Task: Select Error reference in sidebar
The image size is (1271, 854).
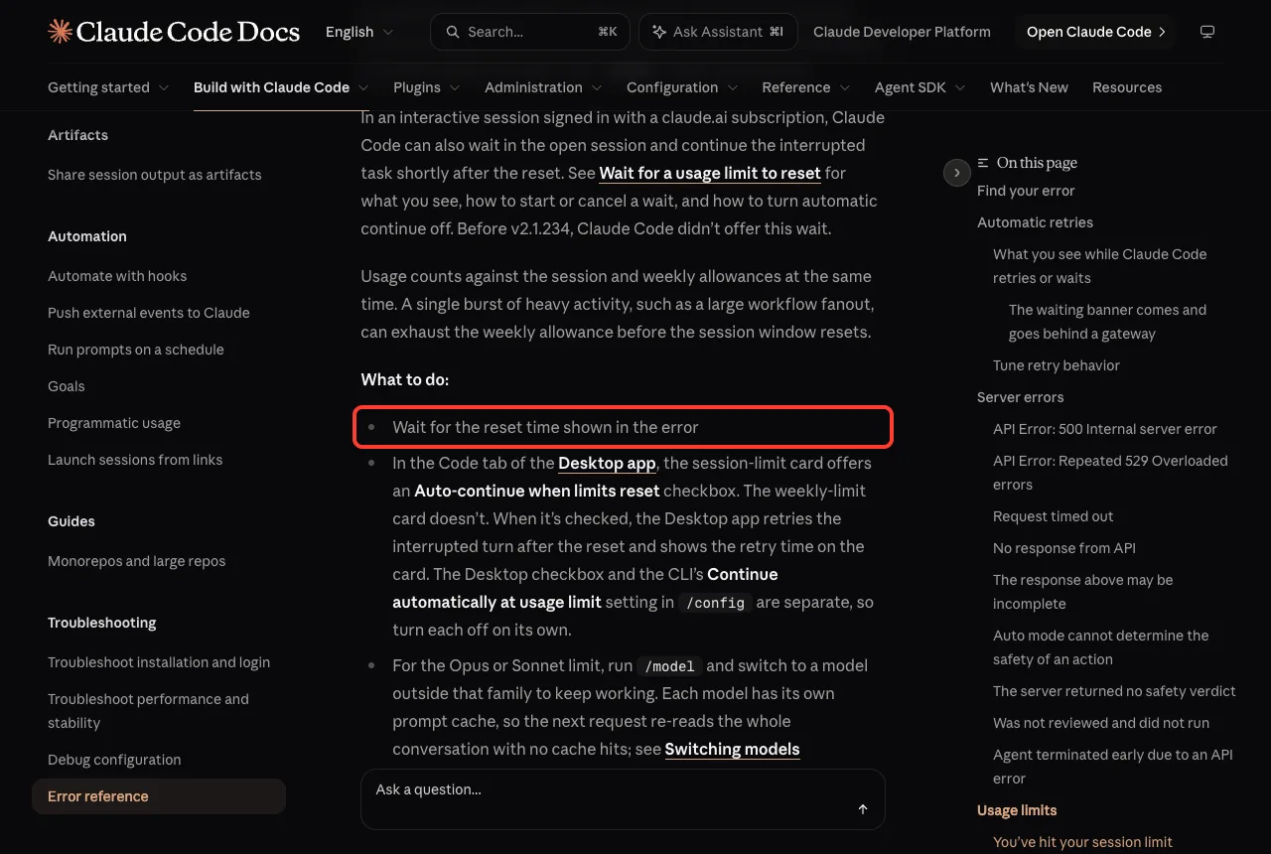Action: (159, 796)
